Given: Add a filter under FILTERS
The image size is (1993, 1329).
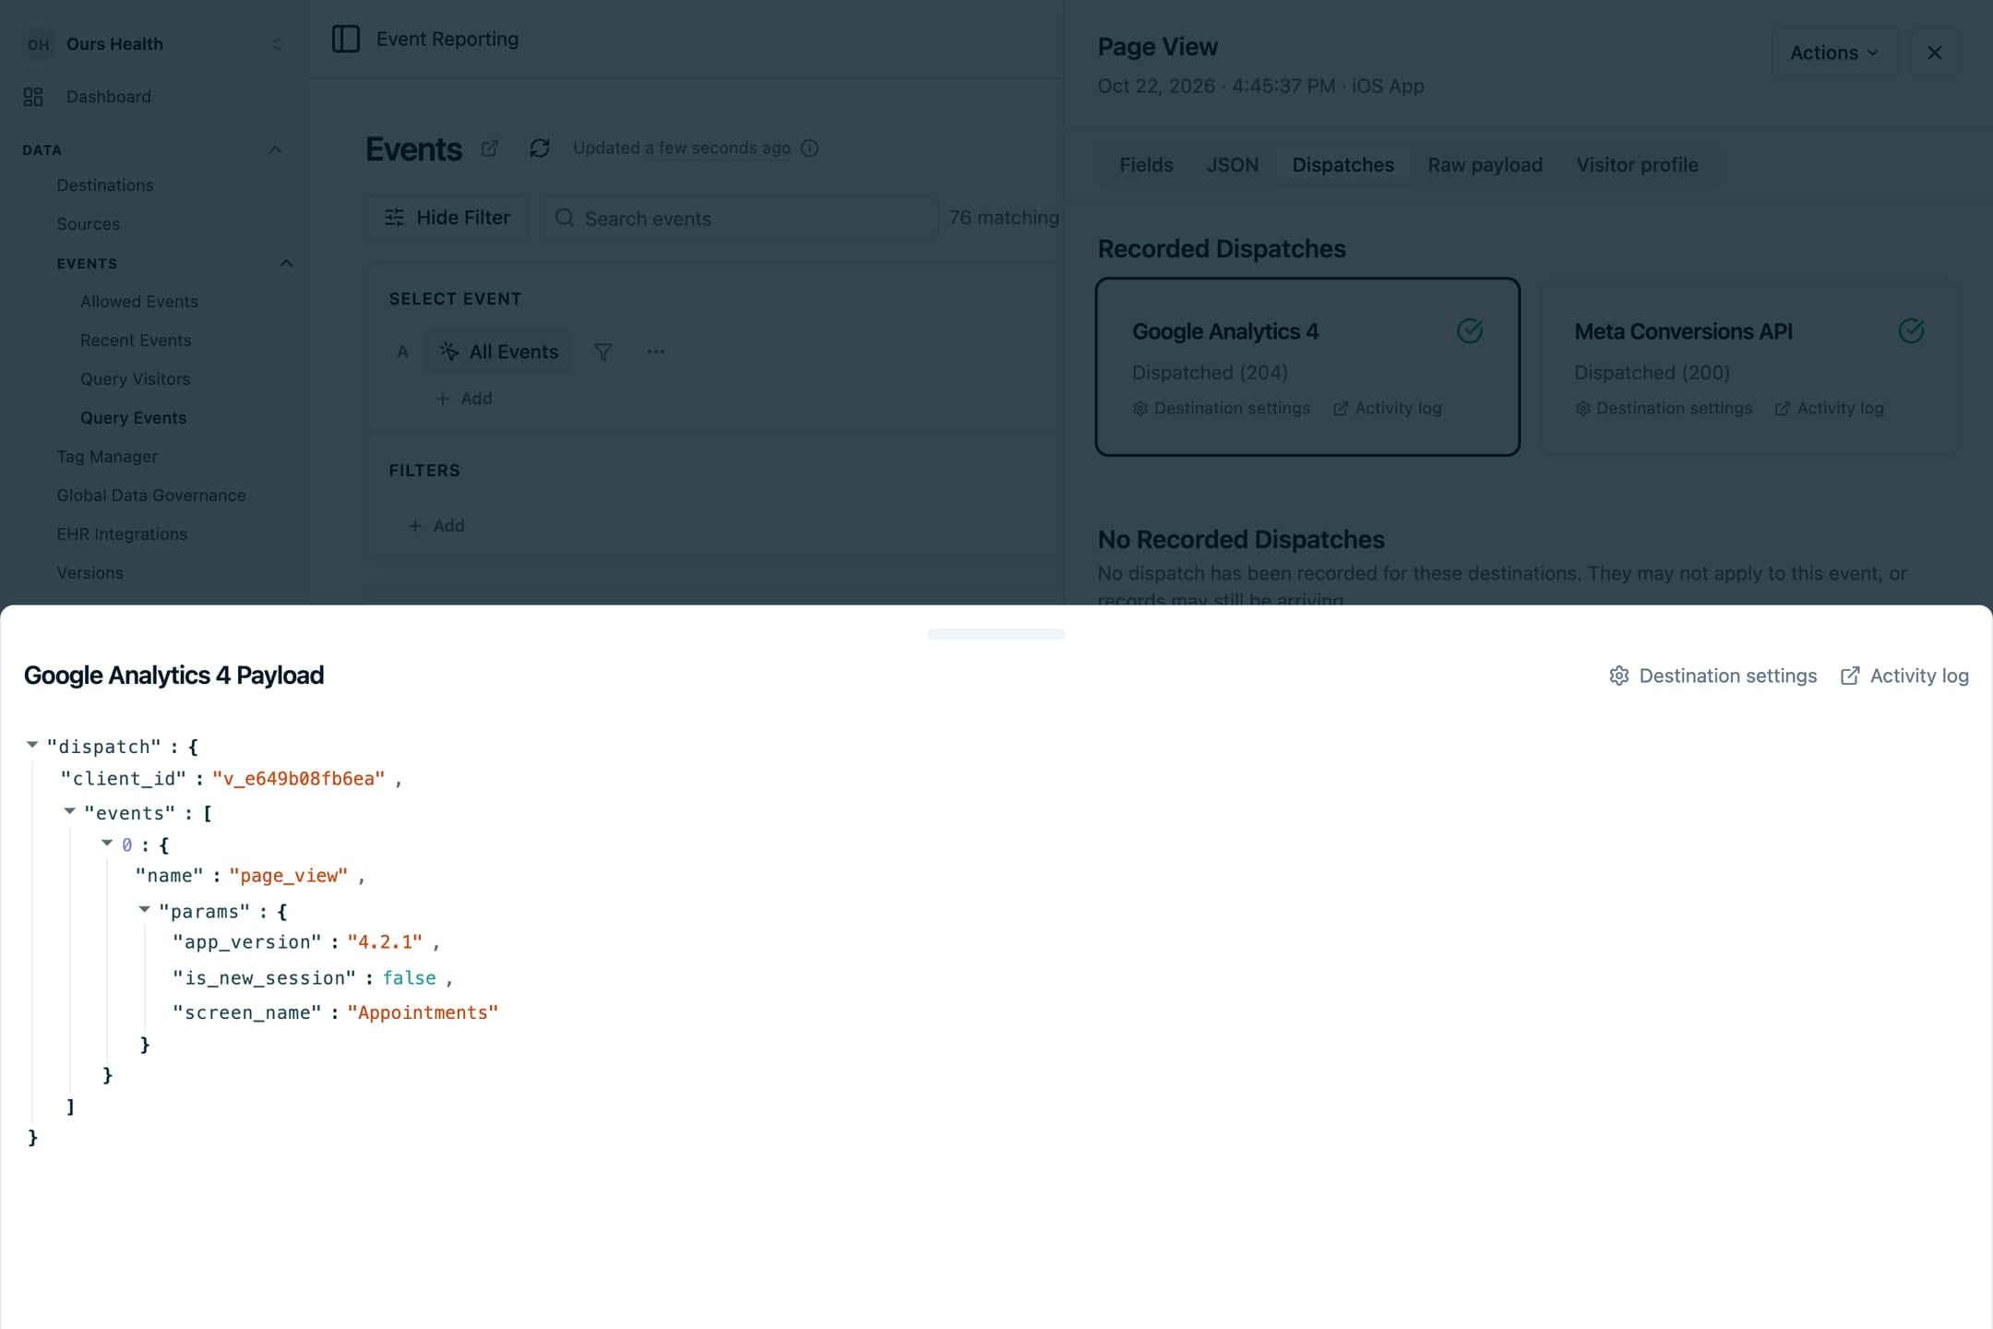Looking at the screenshot, I should (436, 526).
